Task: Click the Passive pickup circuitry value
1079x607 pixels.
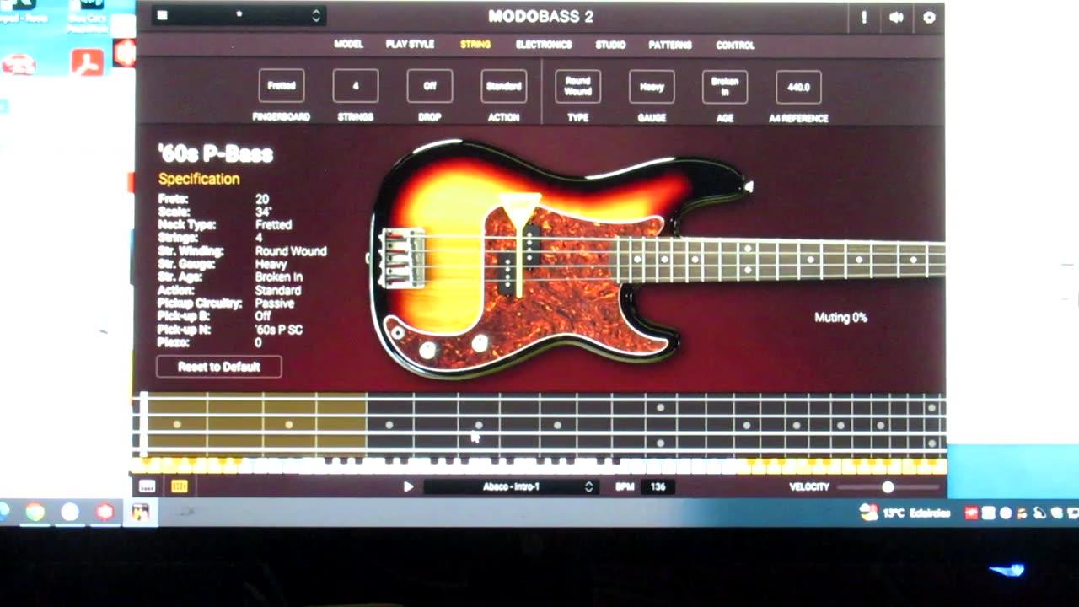Action: pyautogui.click(x=275, y=303)
